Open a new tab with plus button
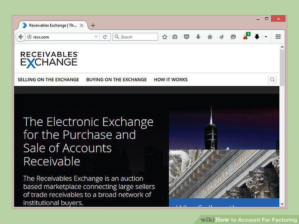Image resolution: width=299 pixels, height=224 pixels. tap(93, 25)
